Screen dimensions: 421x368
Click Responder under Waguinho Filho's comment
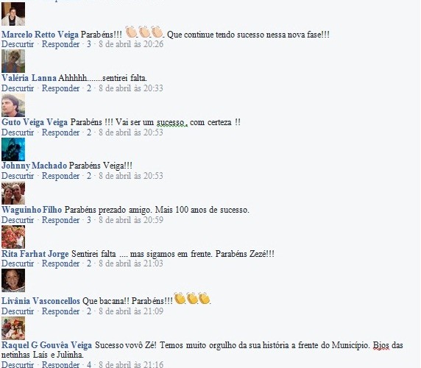[60, 220]
